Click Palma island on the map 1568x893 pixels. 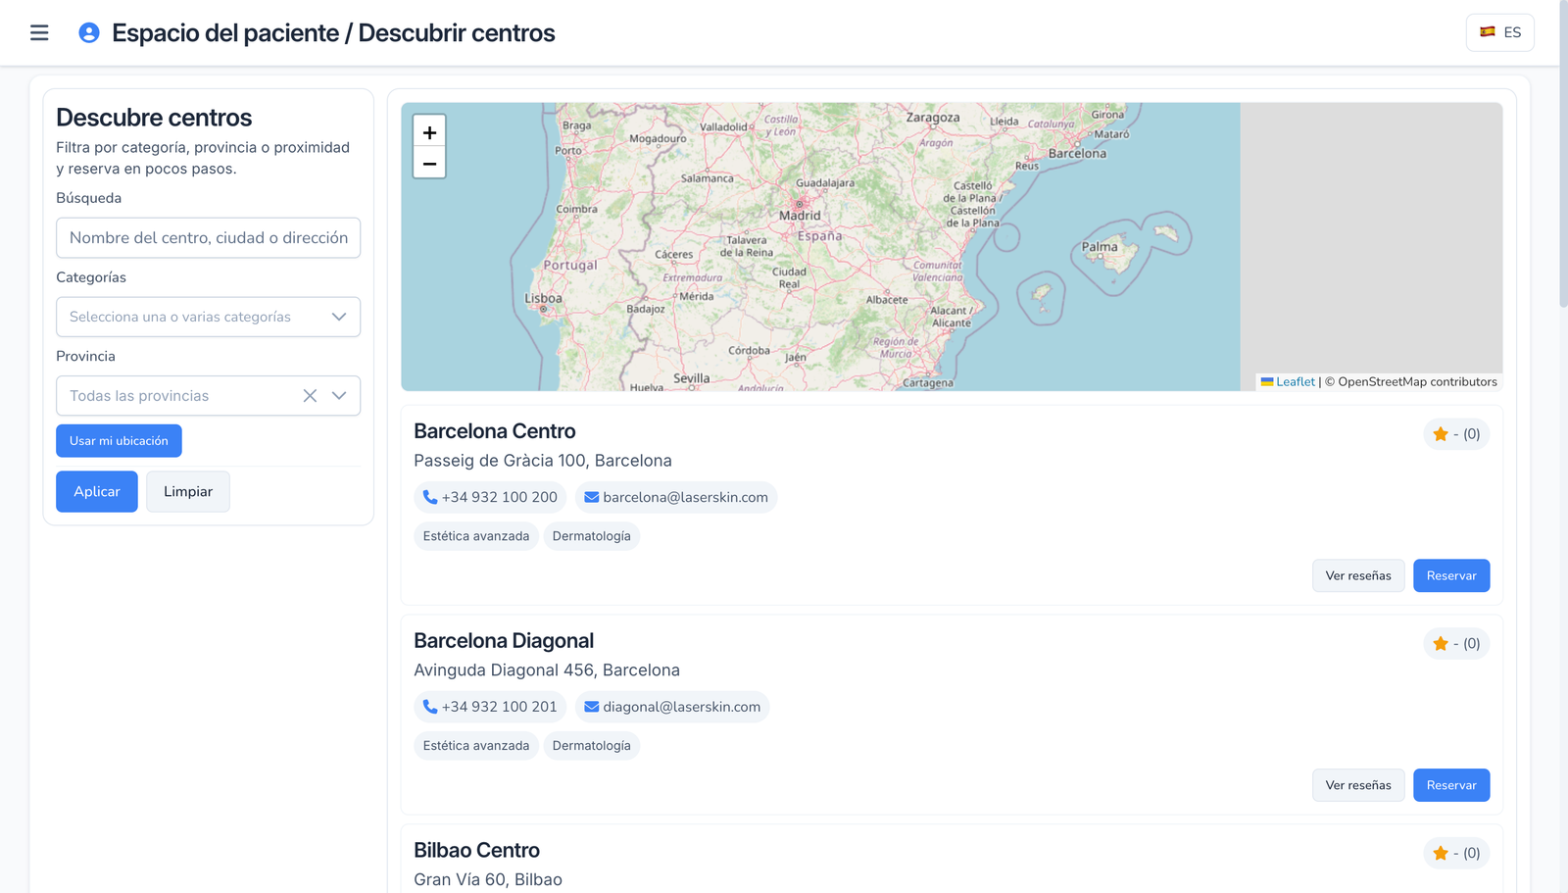click(x=1101, y=247)
